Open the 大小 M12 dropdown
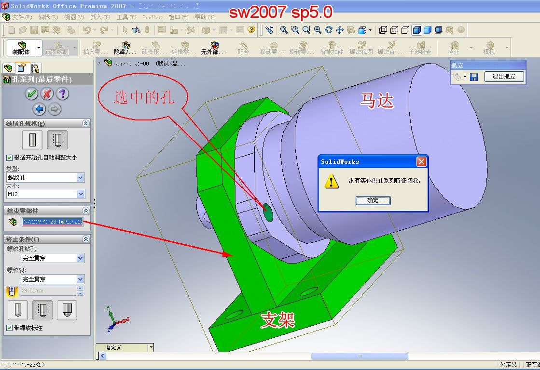 pyautogui.click(x=80, y=194)
